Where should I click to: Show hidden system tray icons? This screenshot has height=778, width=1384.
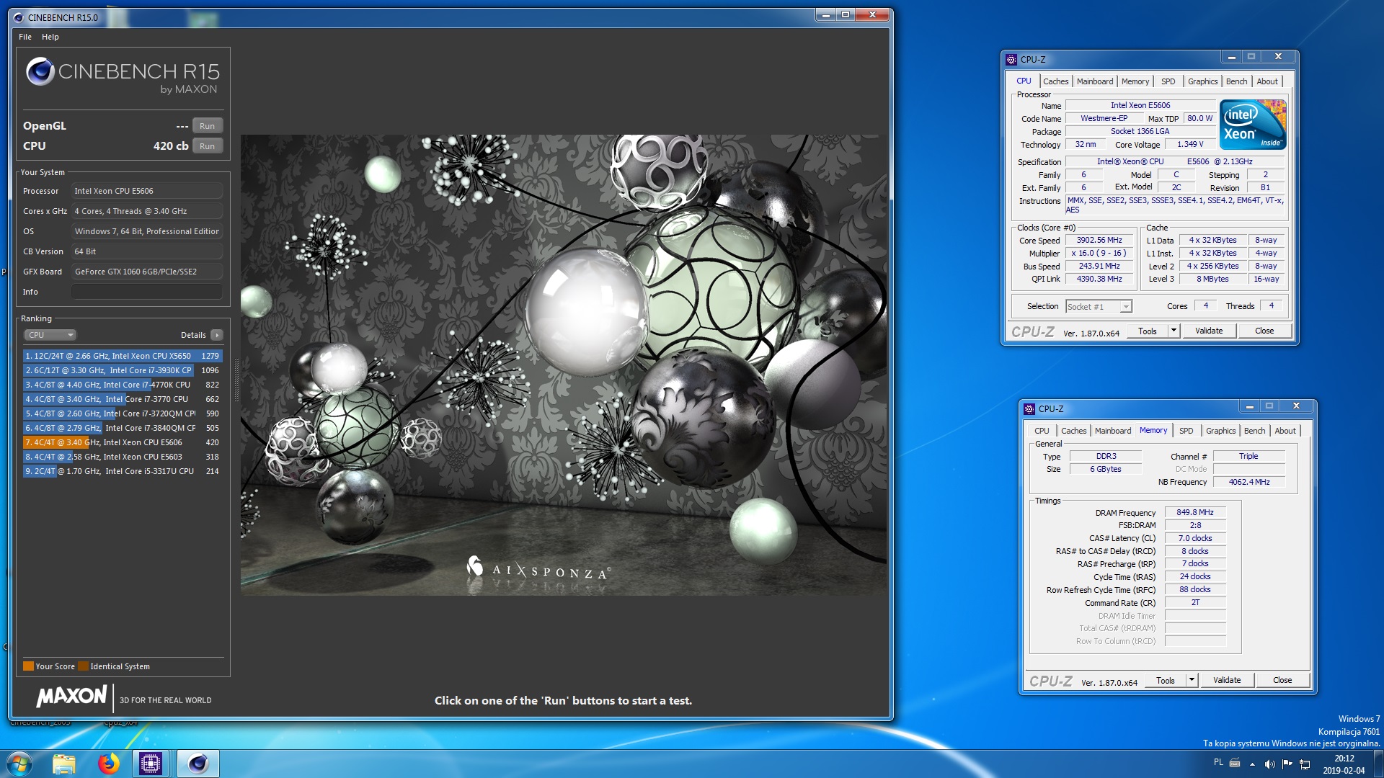(1252, 764)
